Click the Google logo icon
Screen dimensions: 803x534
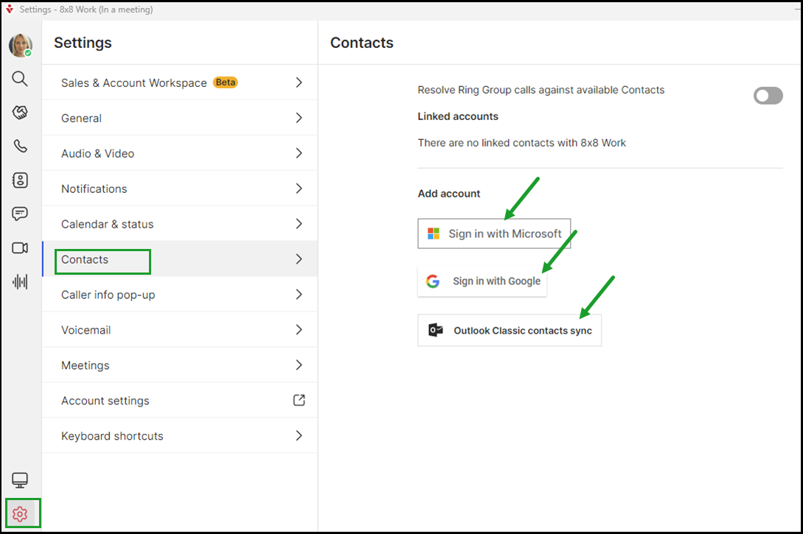click(433, 281)
